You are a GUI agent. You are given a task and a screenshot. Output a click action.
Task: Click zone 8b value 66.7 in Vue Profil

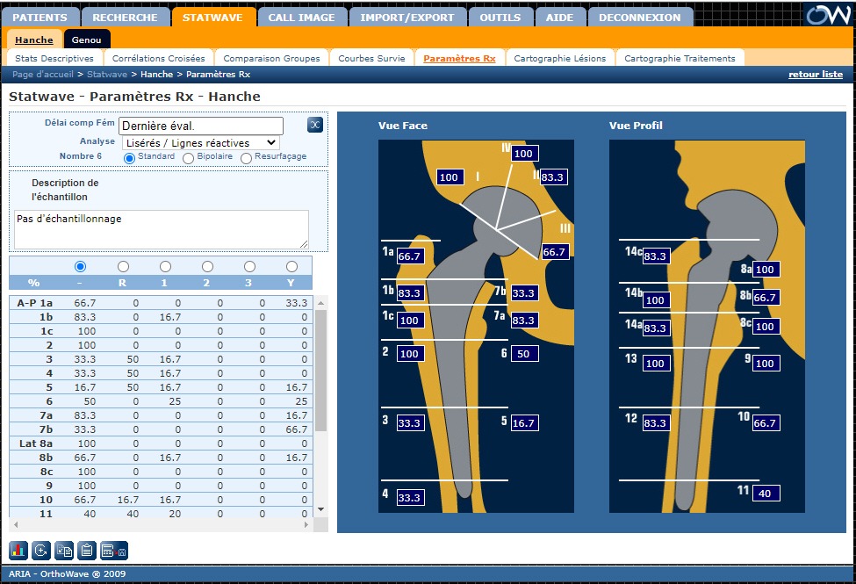click(x=765, y=298)
